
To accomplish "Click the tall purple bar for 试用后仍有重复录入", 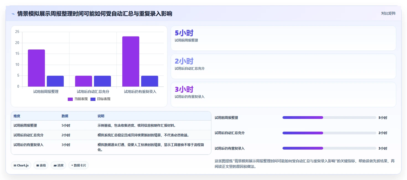I will (x=131, y=61).
